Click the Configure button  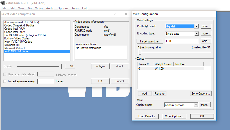pyautogui.click(x=100, y=66)
